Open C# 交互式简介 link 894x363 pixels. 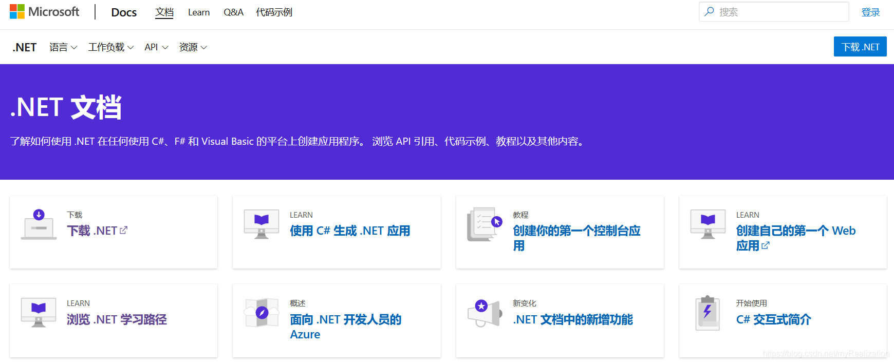tap(773, 319)
